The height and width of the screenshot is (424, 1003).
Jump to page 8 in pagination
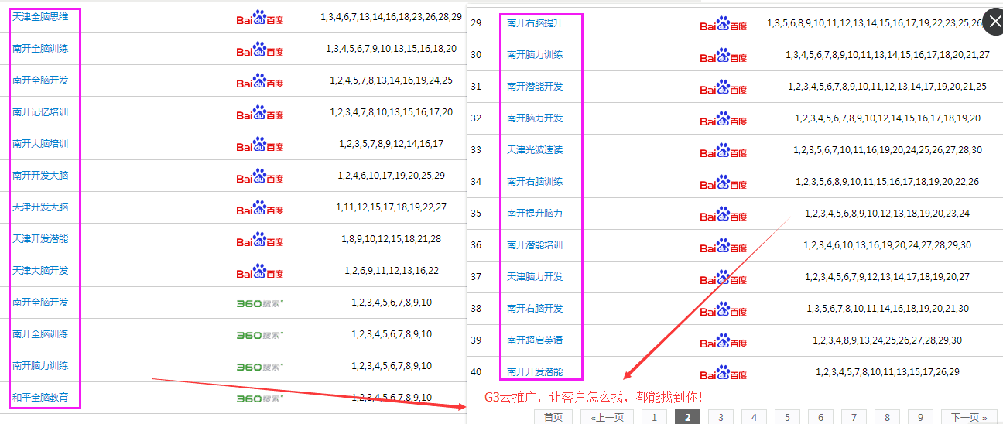[x=887, y=417]
